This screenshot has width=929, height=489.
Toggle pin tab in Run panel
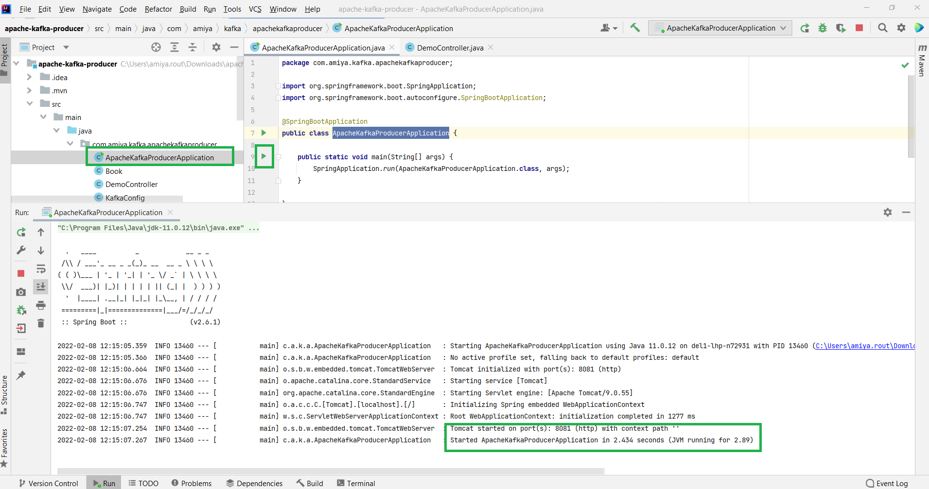[x=21, y=375]
